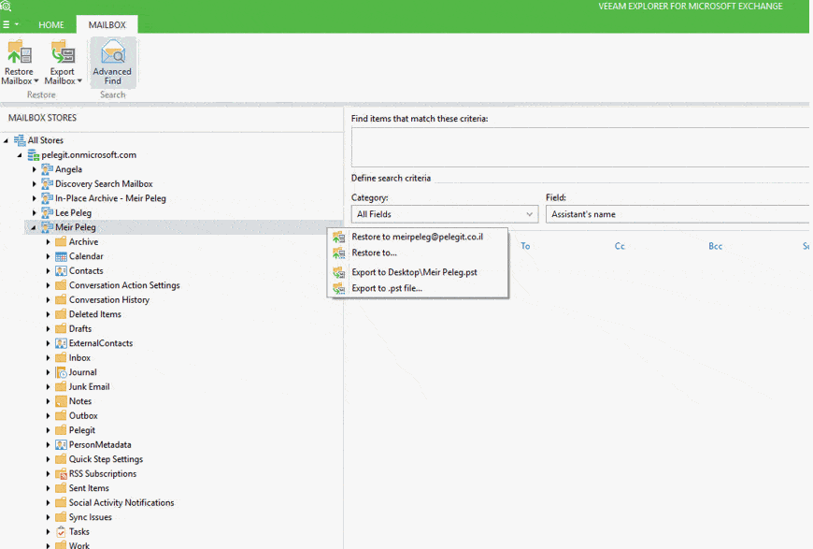Expand the Conversation History folder
The image size is (813, 549).
click(49, 300)
